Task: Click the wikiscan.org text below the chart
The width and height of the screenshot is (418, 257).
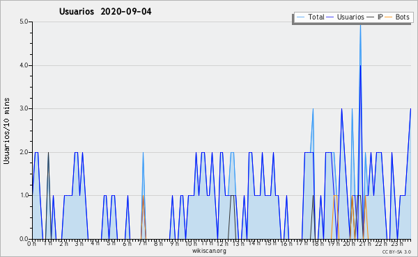Action: point(209,251)
